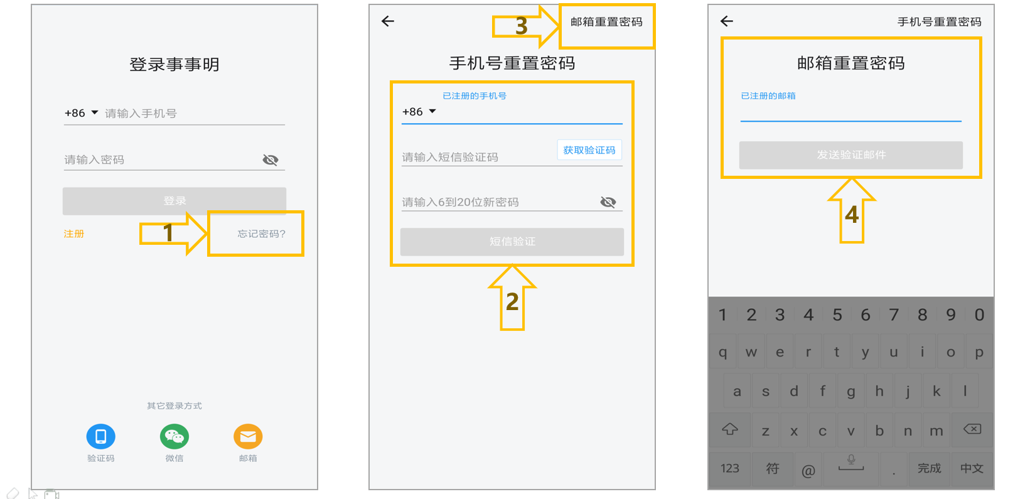Tap the 123 key on the keyboard
Image resolution: width=1030 pixels, height=499 pixels.
[730, 469]
